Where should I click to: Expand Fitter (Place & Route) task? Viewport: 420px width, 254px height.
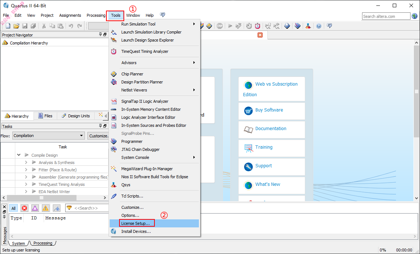click(26, 169)
